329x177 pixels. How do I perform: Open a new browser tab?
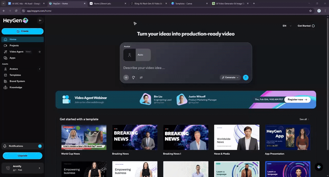pos(254,4)
